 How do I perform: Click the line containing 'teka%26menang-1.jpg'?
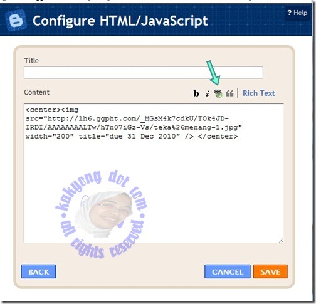click(134, 127)
